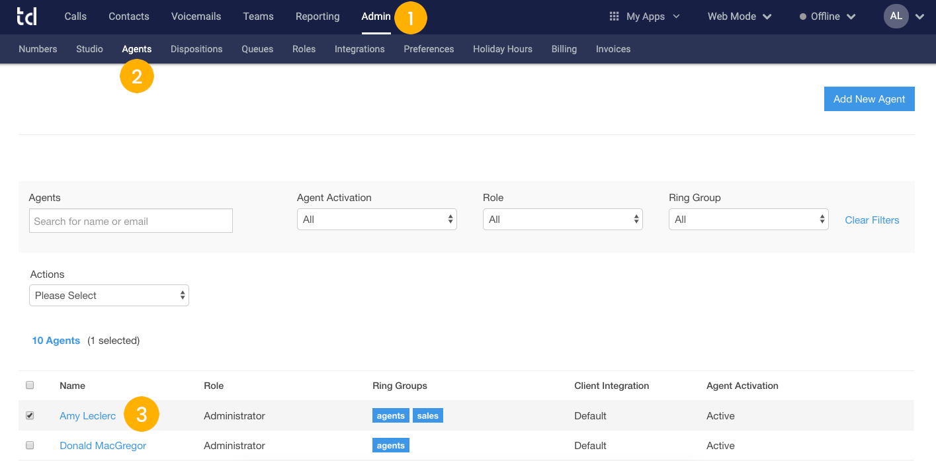The height and width of the screenshot is (461, 936).
Task: Click the agents ring group badge for Amy Leclerc
Action: pos(390,415)
